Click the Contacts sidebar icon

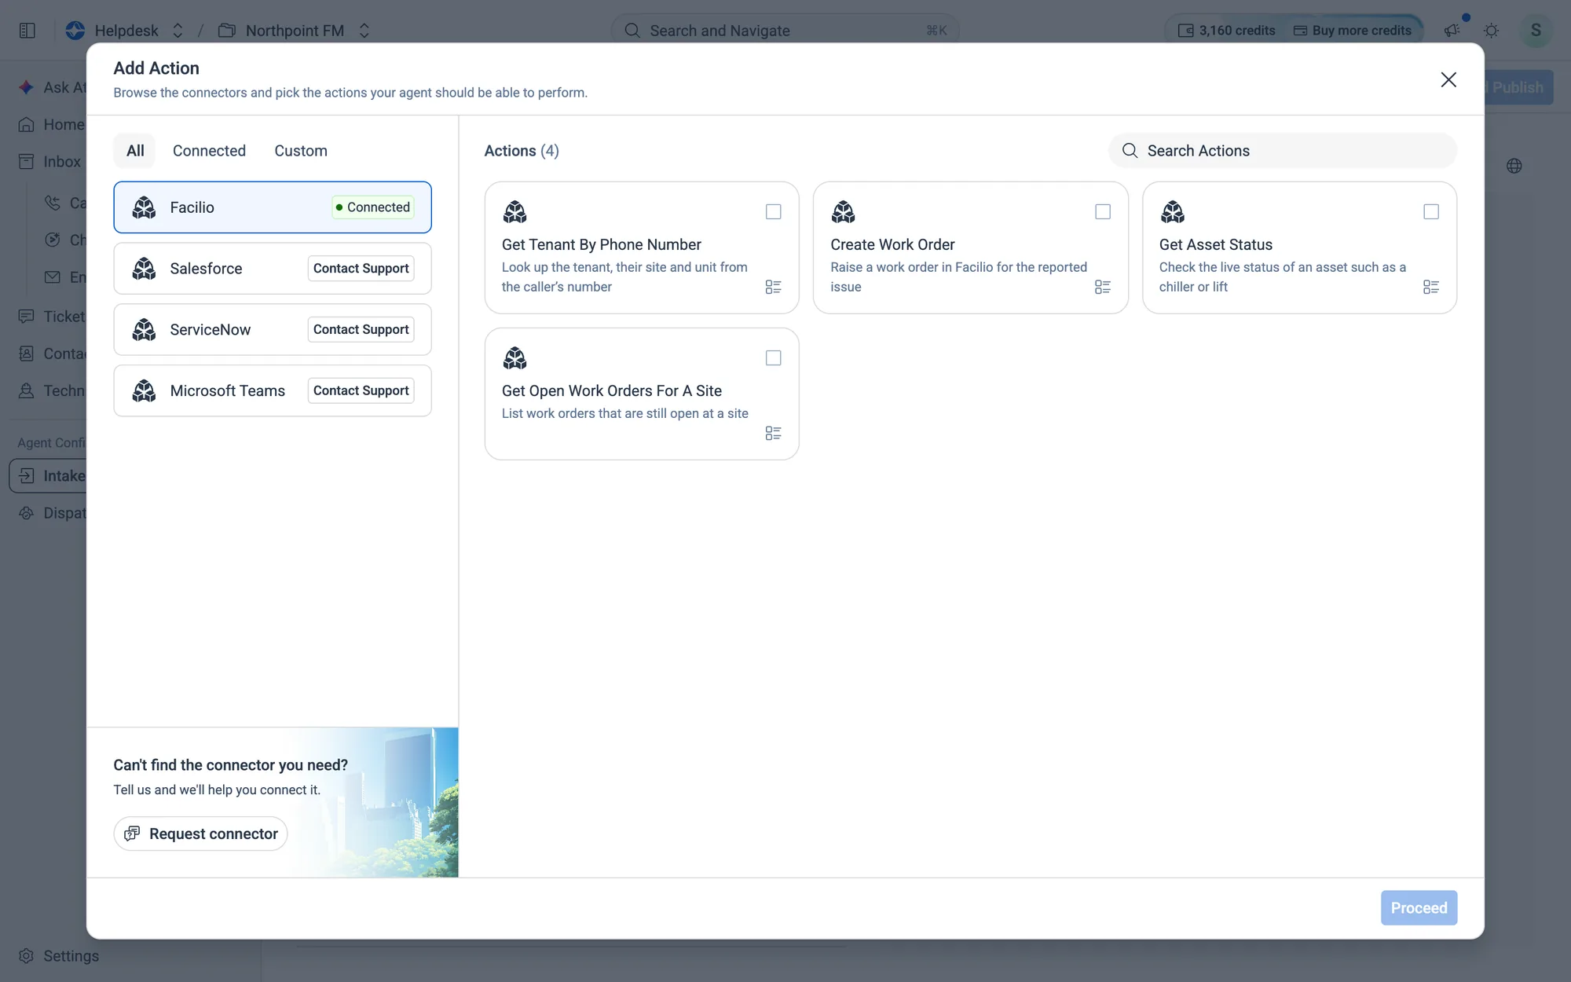(x=27, y=354)
